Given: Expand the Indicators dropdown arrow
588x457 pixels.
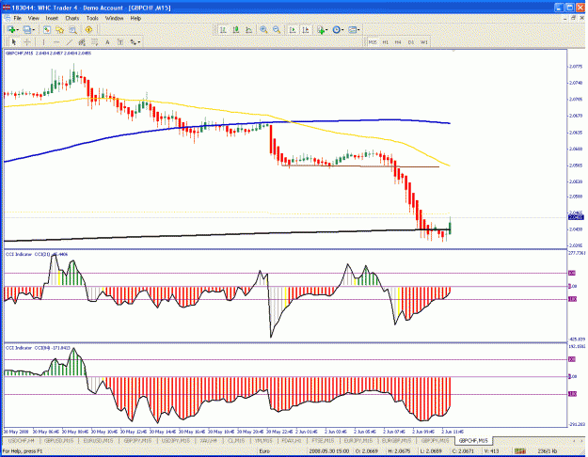Looking at the screenshot, I should (326, 30).
